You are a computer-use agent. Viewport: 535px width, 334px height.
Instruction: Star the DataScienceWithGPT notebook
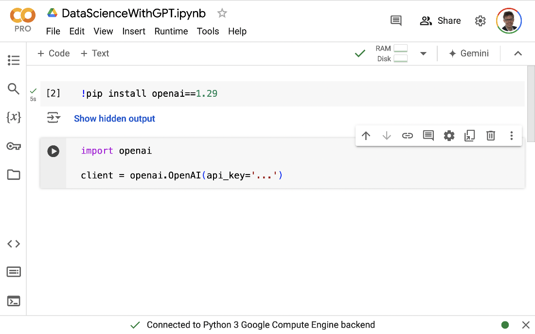point(222,13)
